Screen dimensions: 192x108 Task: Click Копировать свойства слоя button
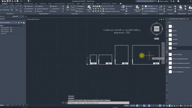click(111, 11)
